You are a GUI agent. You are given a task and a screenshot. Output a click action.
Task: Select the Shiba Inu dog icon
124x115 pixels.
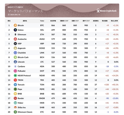pyautogui.click(x=15, y=107)
